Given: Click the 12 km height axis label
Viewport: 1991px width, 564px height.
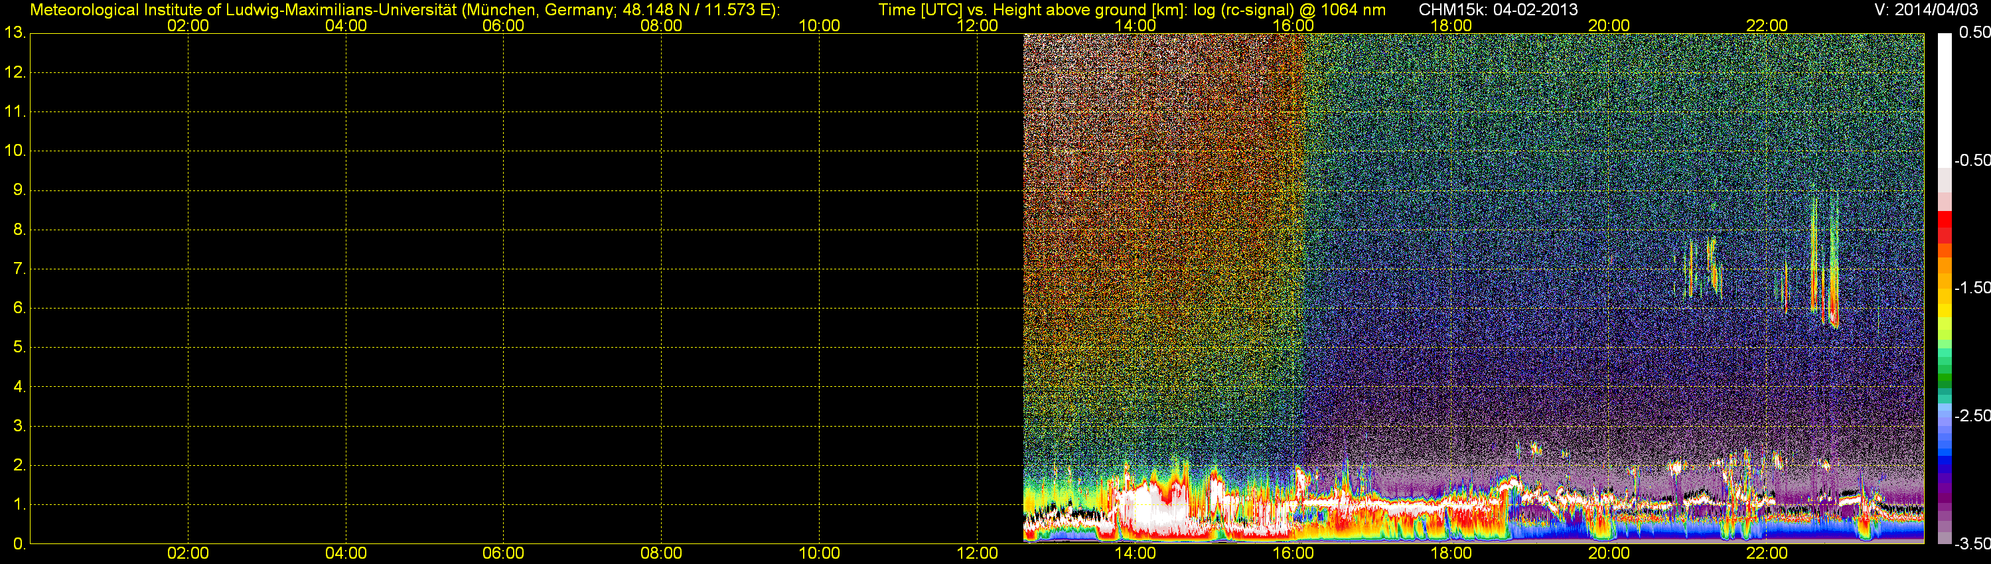Looking at the screenshot, I should (15, 72).
